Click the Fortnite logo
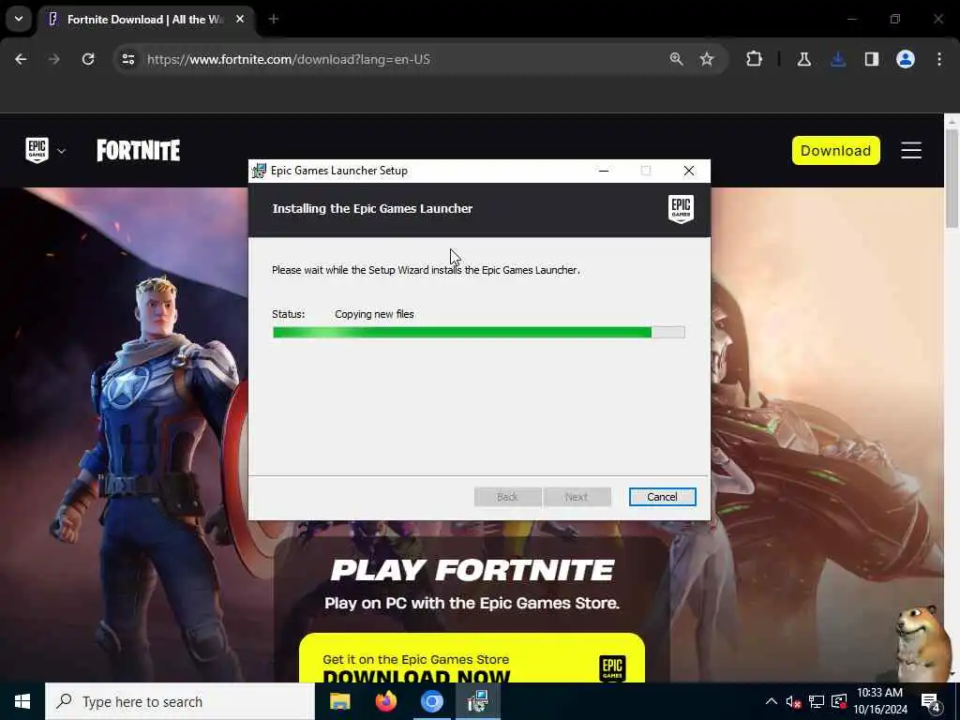Image resolution: width=960 pixels, height=720 pixels. click(x=139, y=150)
